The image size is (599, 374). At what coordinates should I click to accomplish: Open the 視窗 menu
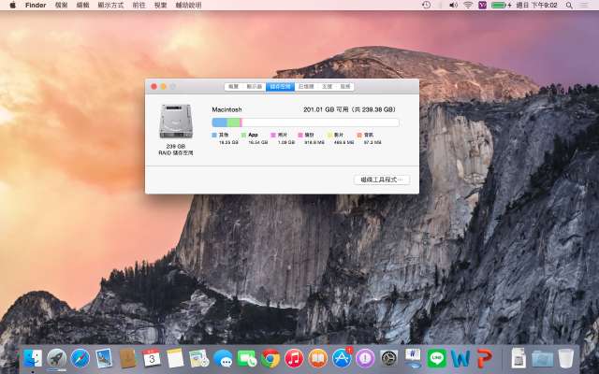(x=160, y=5)
